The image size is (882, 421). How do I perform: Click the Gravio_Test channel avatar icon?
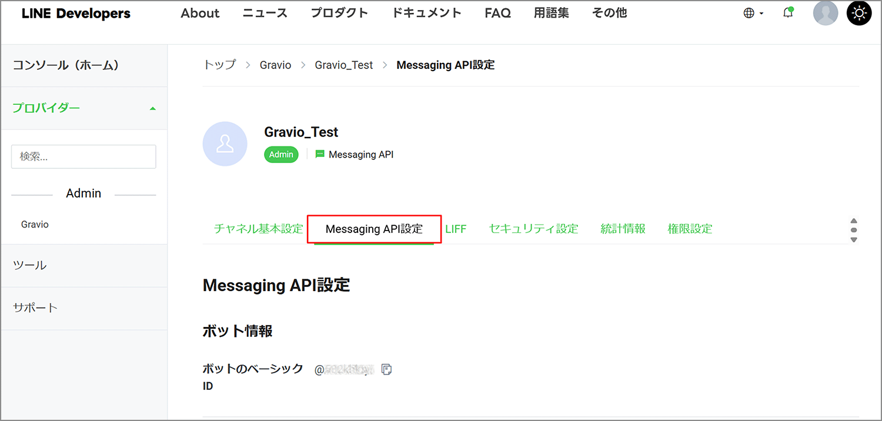pos(225,143)
